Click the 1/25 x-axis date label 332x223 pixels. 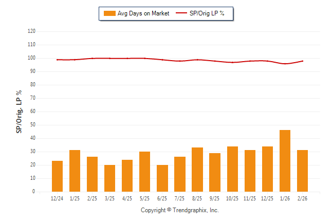click(75, 198)
